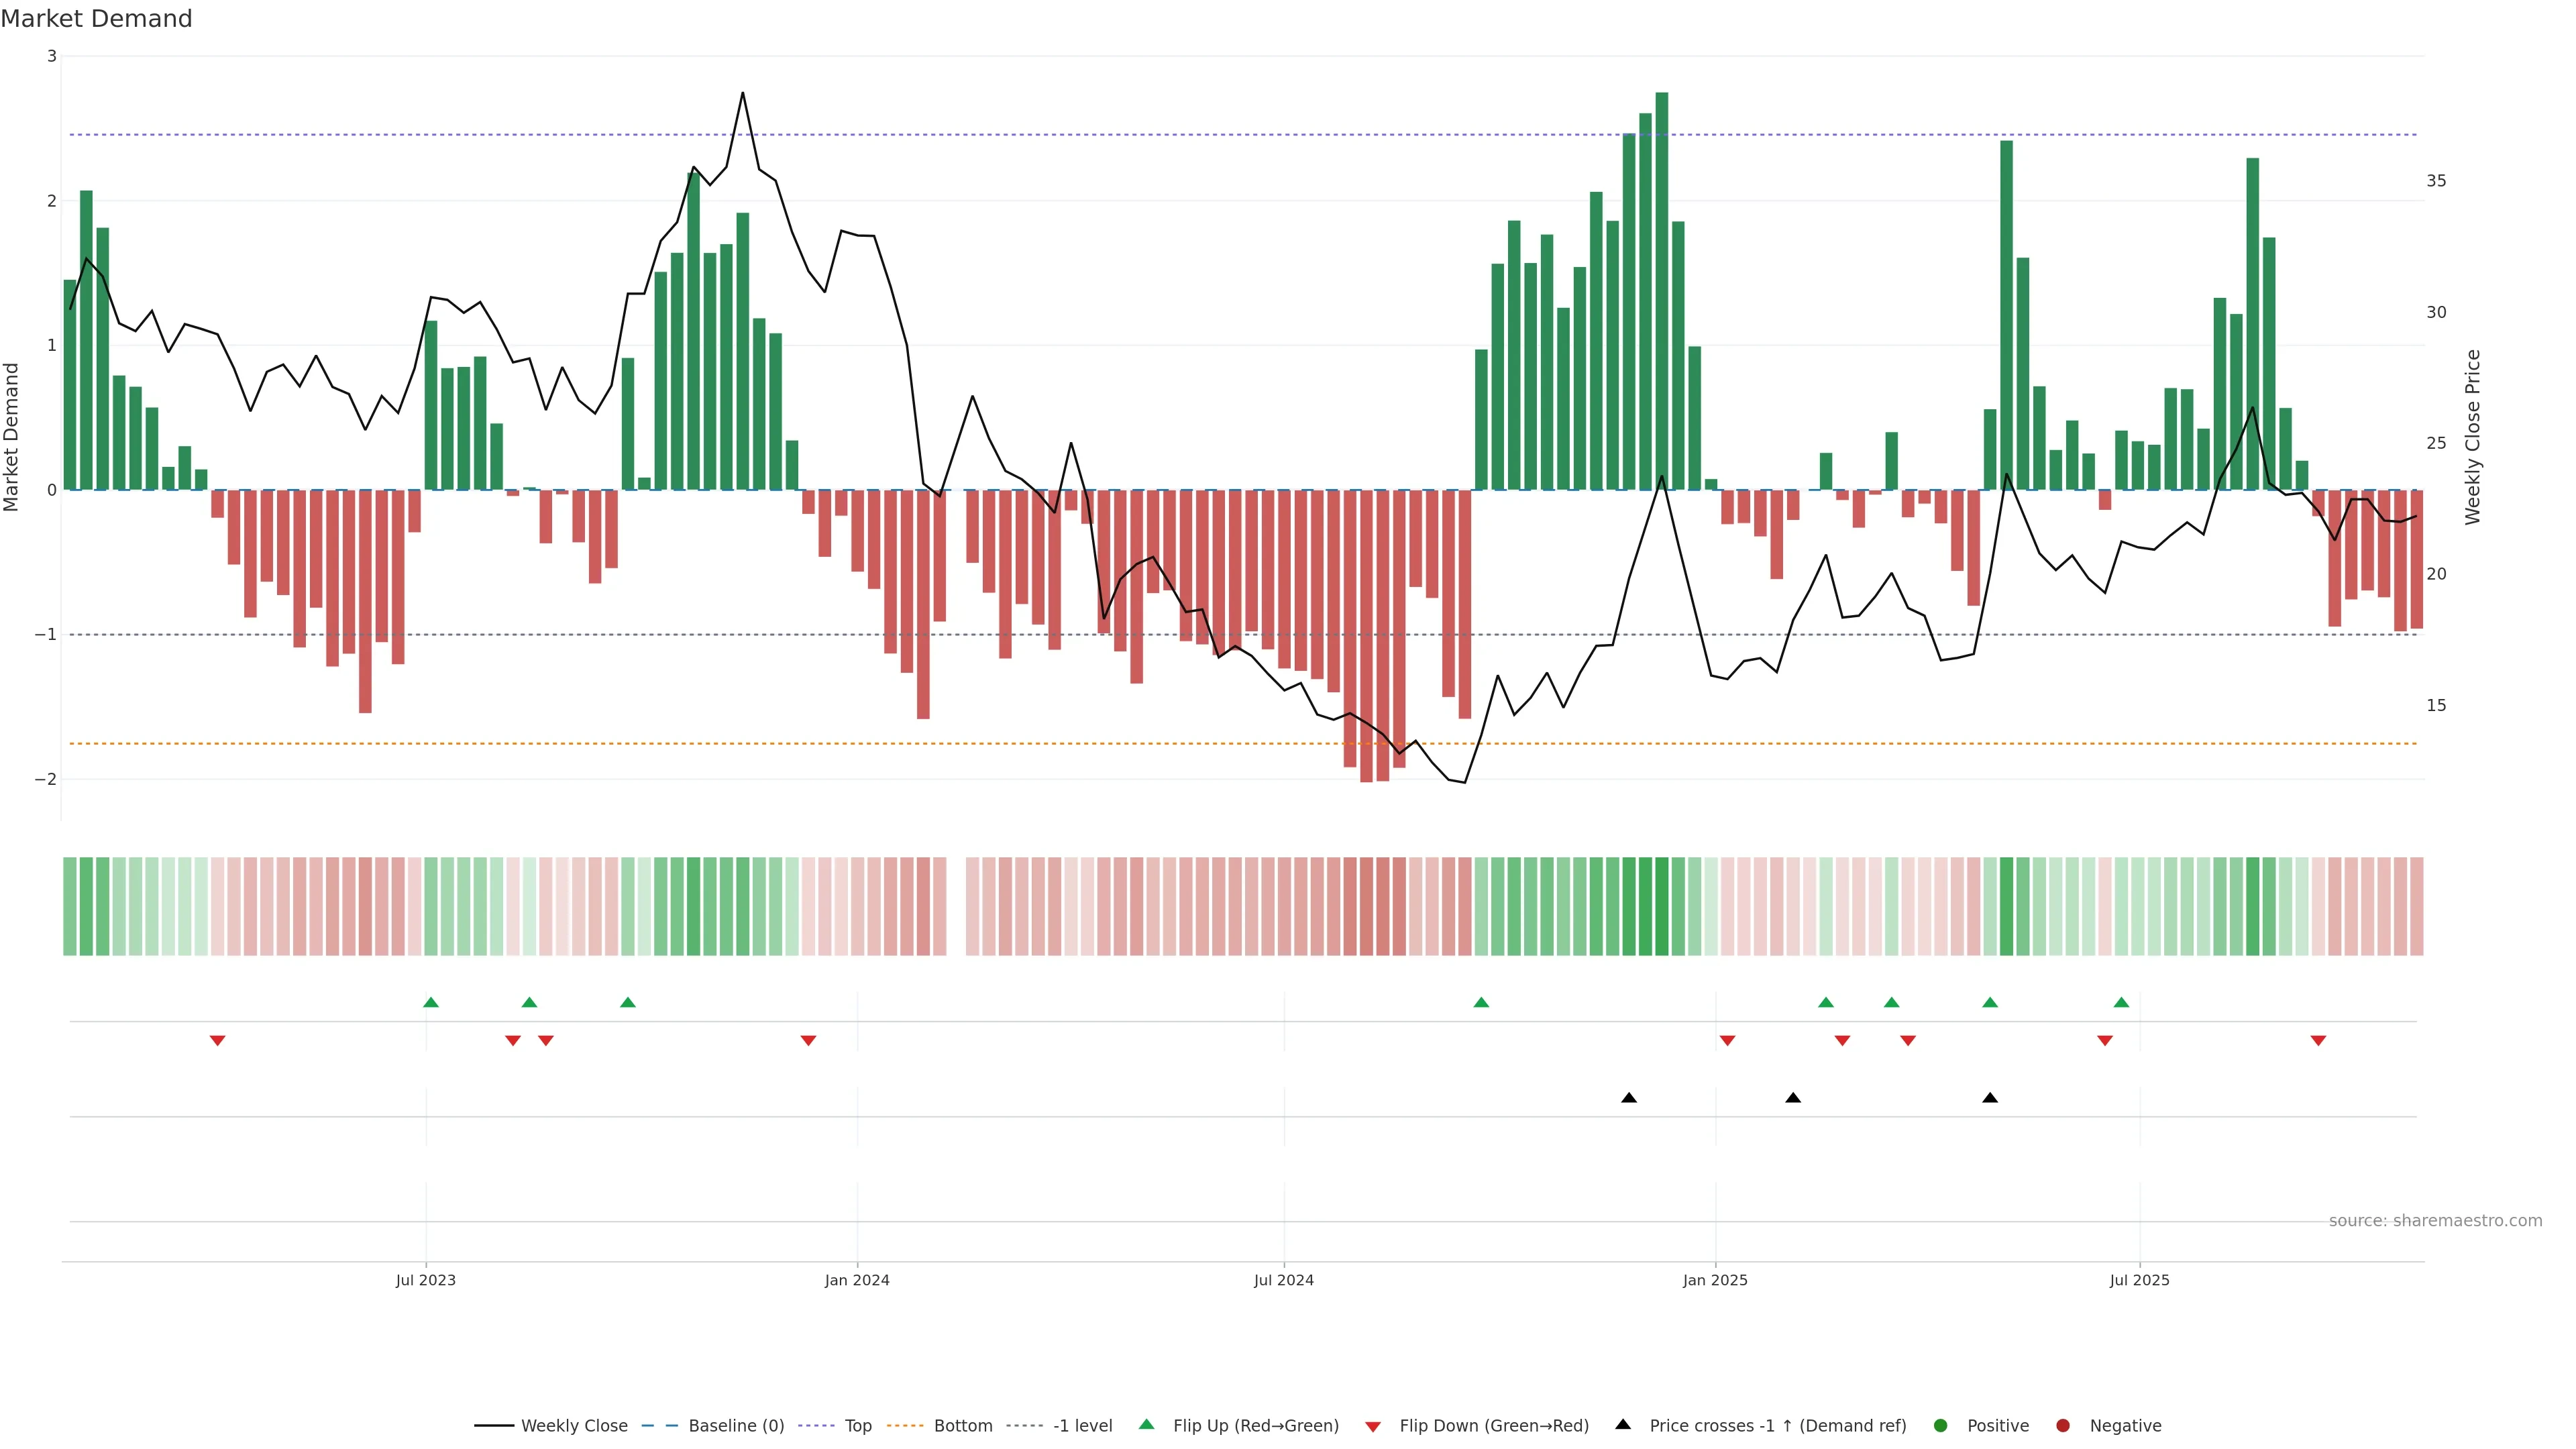Click the Top legend label
Image resolution: width=2576 pixels, height=1449 pixels.
[x=858, y=1425]
